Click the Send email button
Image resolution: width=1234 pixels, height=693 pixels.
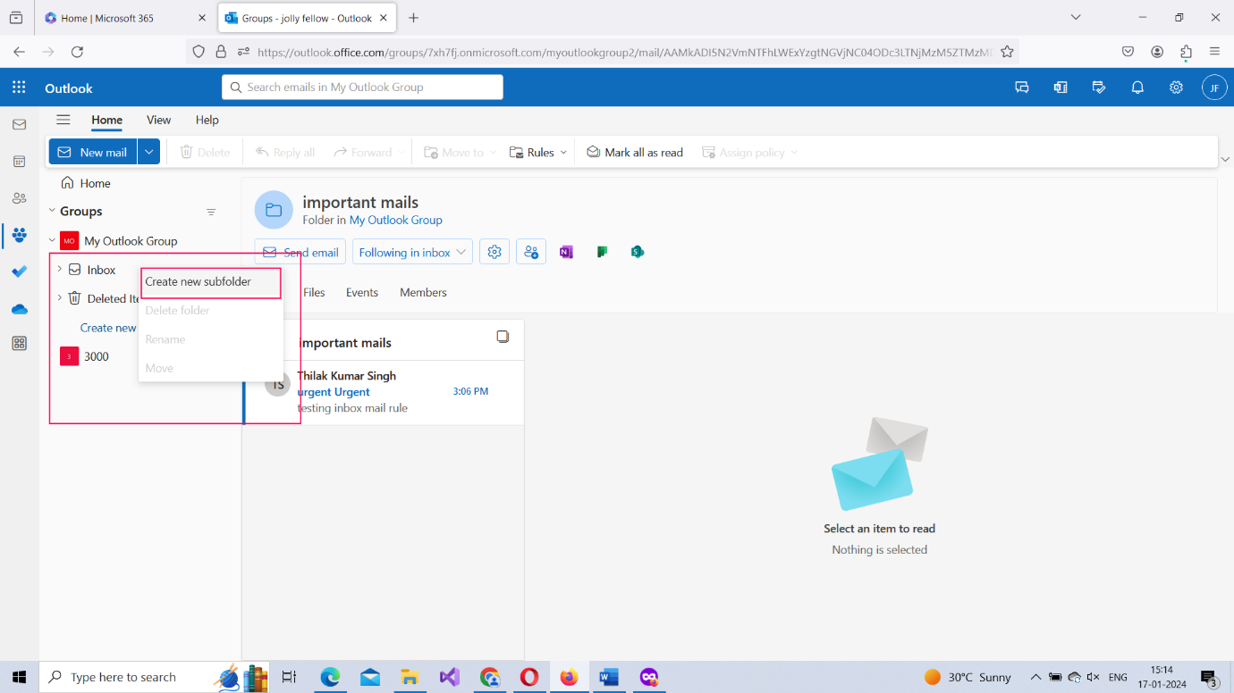[x=300, y=252]
